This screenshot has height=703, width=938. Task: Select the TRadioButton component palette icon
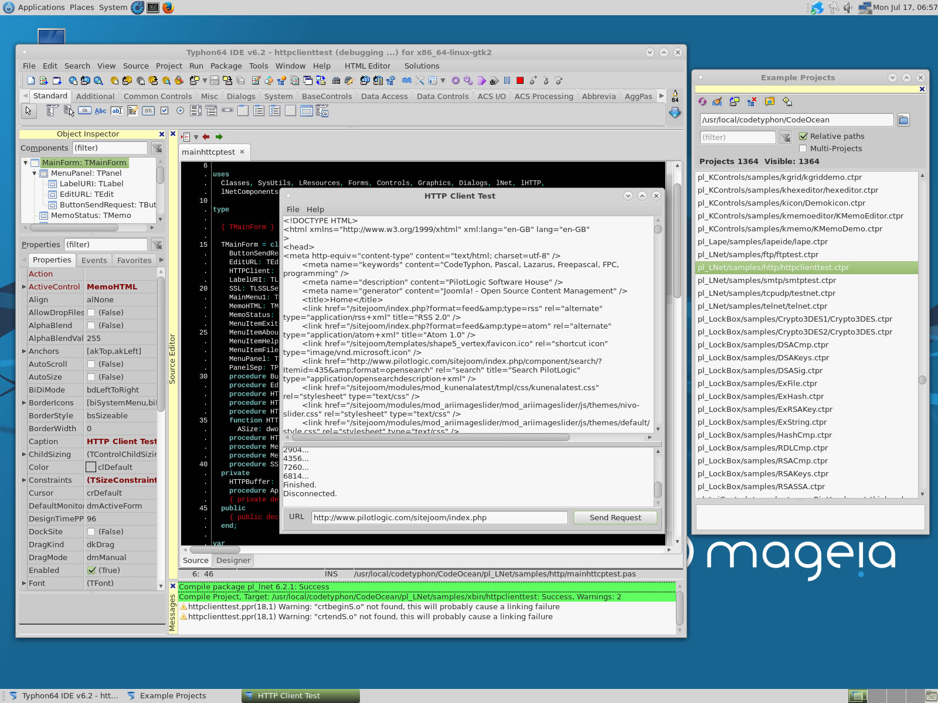point(180,111)
